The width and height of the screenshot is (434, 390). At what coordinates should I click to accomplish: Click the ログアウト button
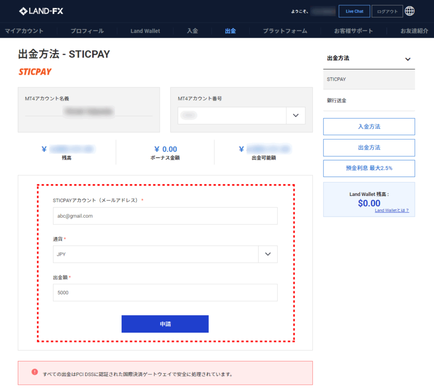pos(387,11)
